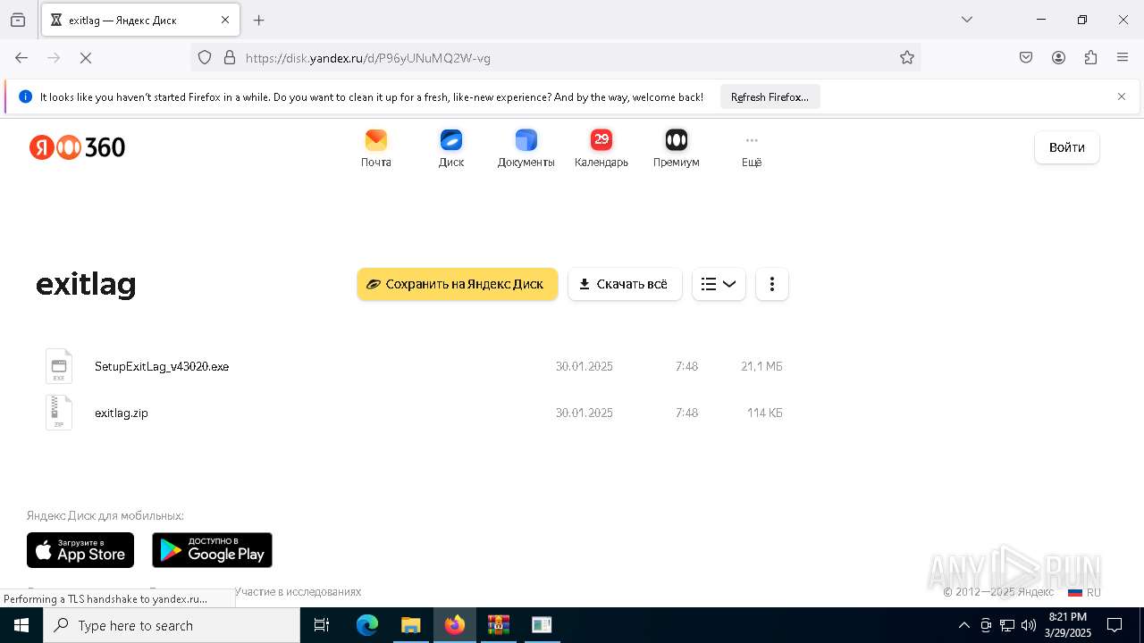Viewport: 1144px width, 643px height.
Task: Open the three-dot more actions menu
Action: pyautogui.click(x=772, y=284)
